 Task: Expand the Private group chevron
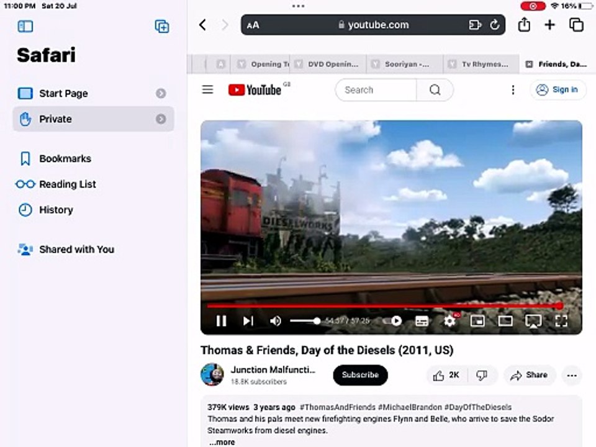pyautogui.click(x=161, y=119)
